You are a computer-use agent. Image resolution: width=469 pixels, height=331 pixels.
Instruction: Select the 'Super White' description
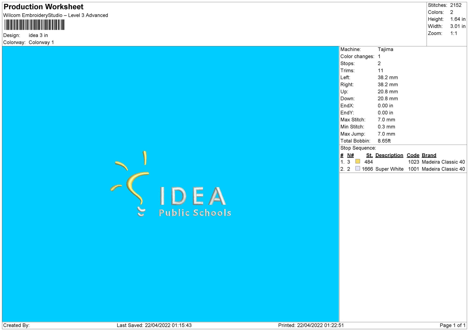click(x=389, y=169)
